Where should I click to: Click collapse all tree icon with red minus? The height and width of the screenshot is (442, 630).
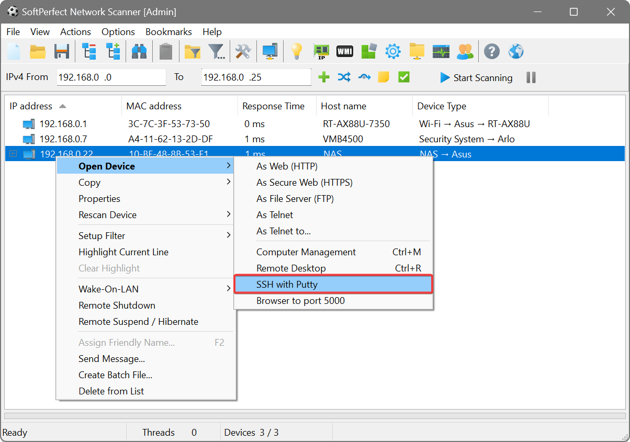pos(89,51)
